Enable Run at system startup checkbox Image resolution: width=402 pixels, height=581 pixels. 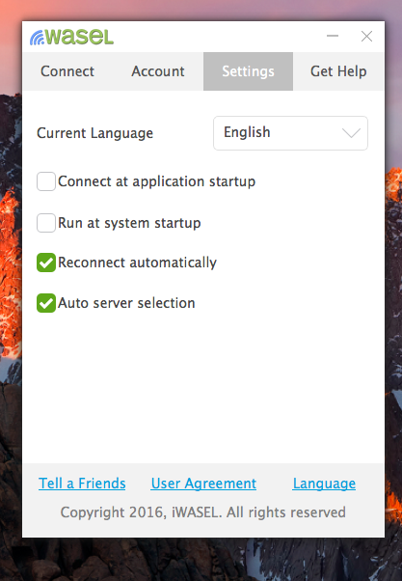click(x=46, y=223)
